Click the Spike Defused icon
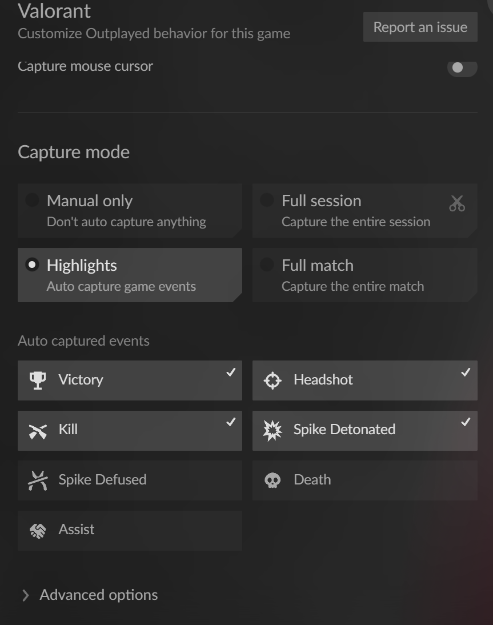Screen dimensions: 493x625 [38, 480]
